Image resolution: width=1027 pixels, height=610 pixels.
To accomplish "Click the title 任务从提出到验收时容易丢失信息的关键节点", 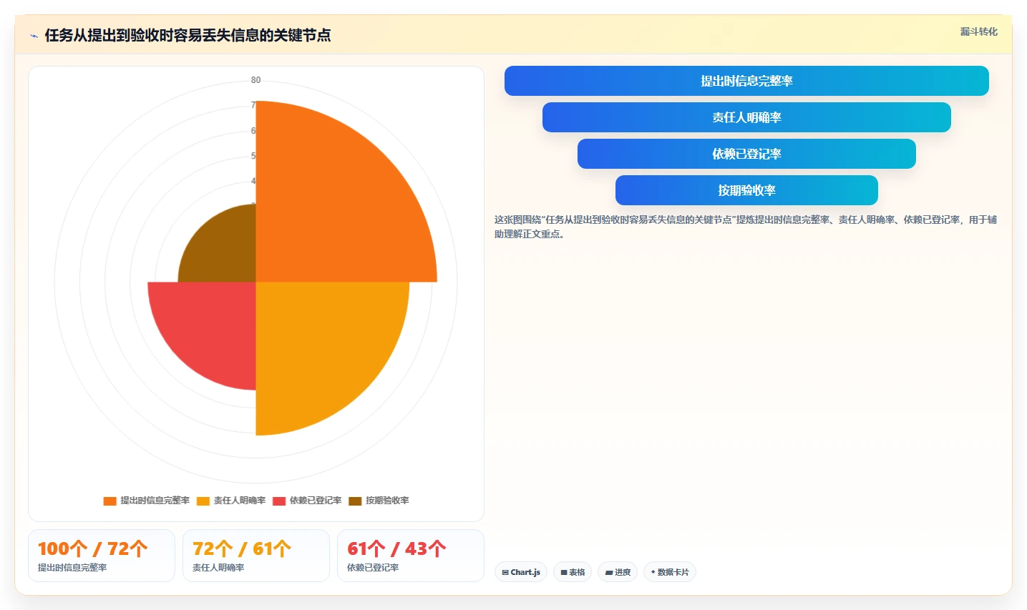I will (188, 35).
